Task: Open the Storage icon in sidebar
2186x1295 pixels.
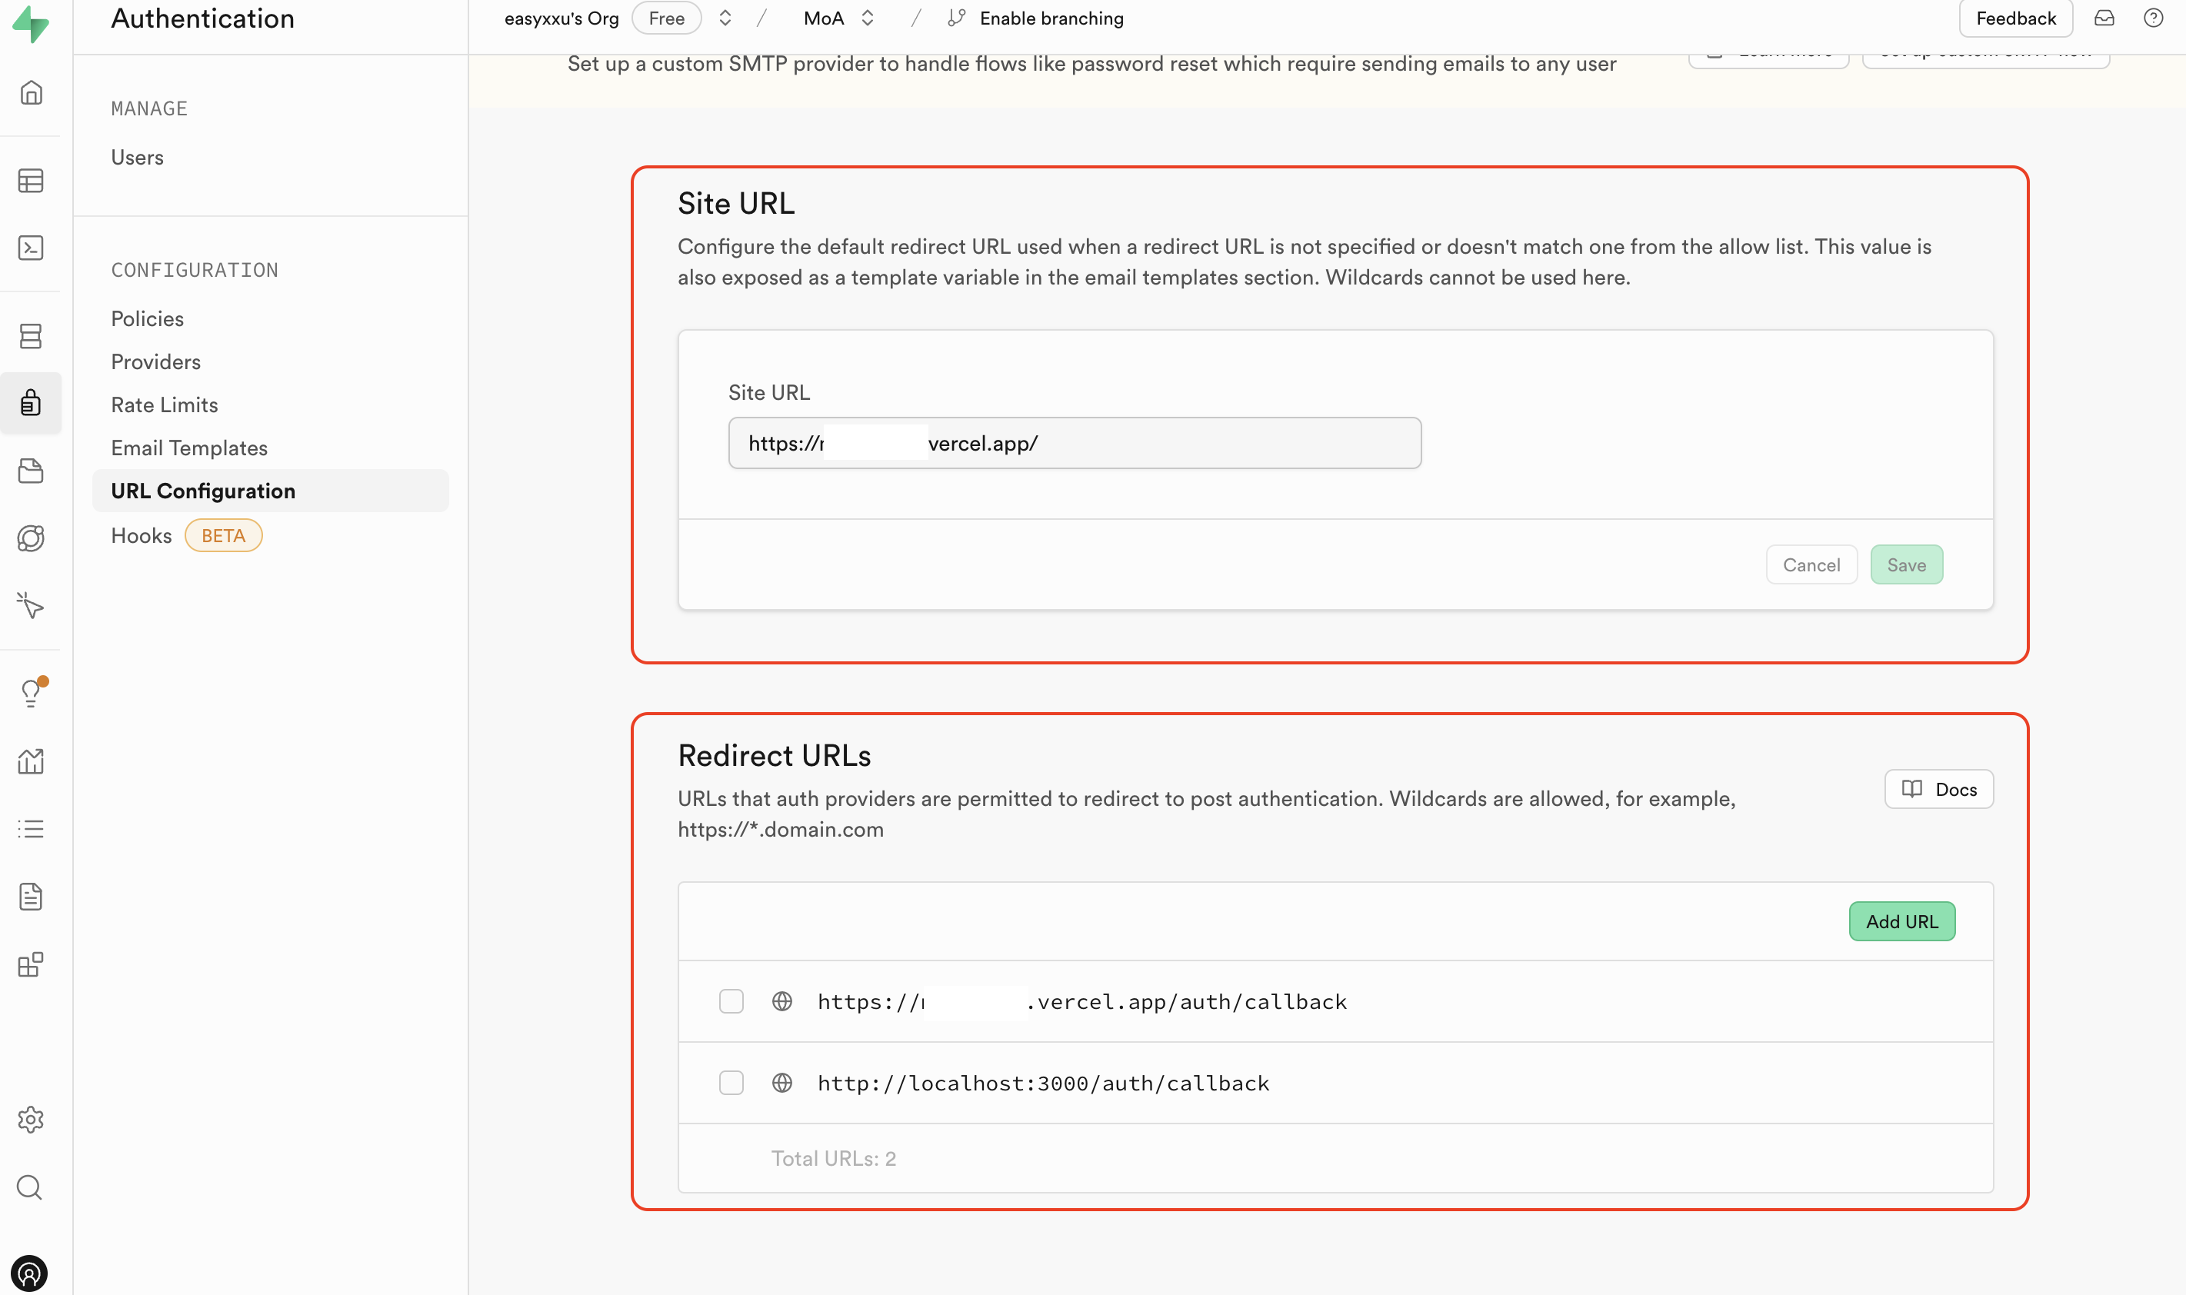Action: click(x=31, y=471)
